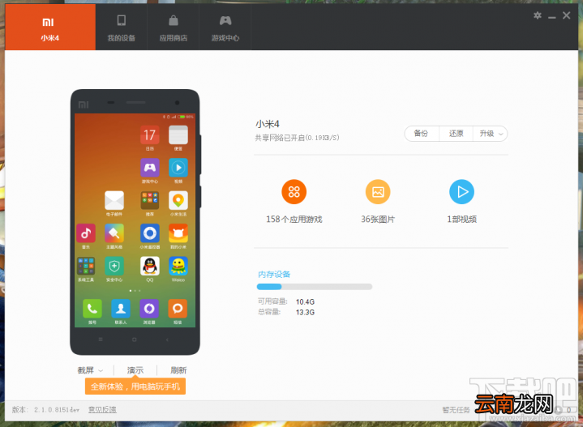Tap the purple Browser icon in dock
This screenshot has width=583, height=427.
point(149,309)
